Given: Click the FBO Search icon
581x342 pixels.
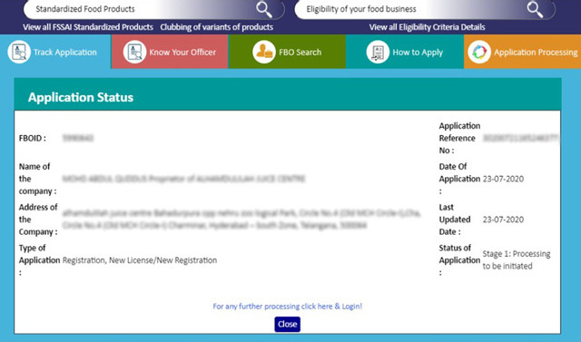Looking at the screenshot, I should 264,52.
